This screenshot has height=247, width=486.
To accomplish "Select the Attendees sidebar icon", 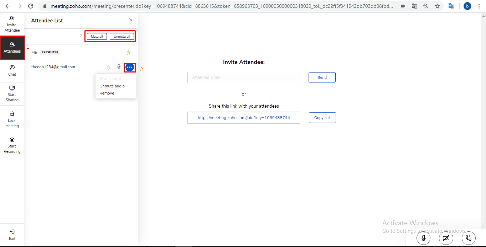I will [12, 48].
